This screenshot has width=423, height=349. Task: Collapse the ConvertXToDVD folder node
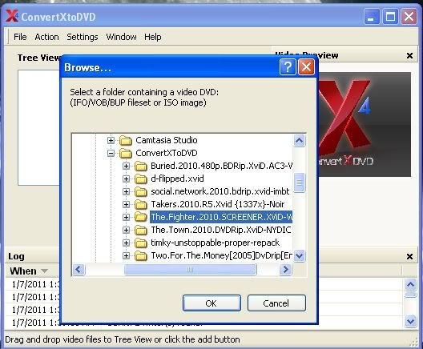coord(111,154)
